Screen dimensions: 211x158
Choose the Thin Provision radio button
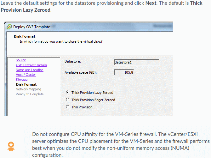point(68,107)
